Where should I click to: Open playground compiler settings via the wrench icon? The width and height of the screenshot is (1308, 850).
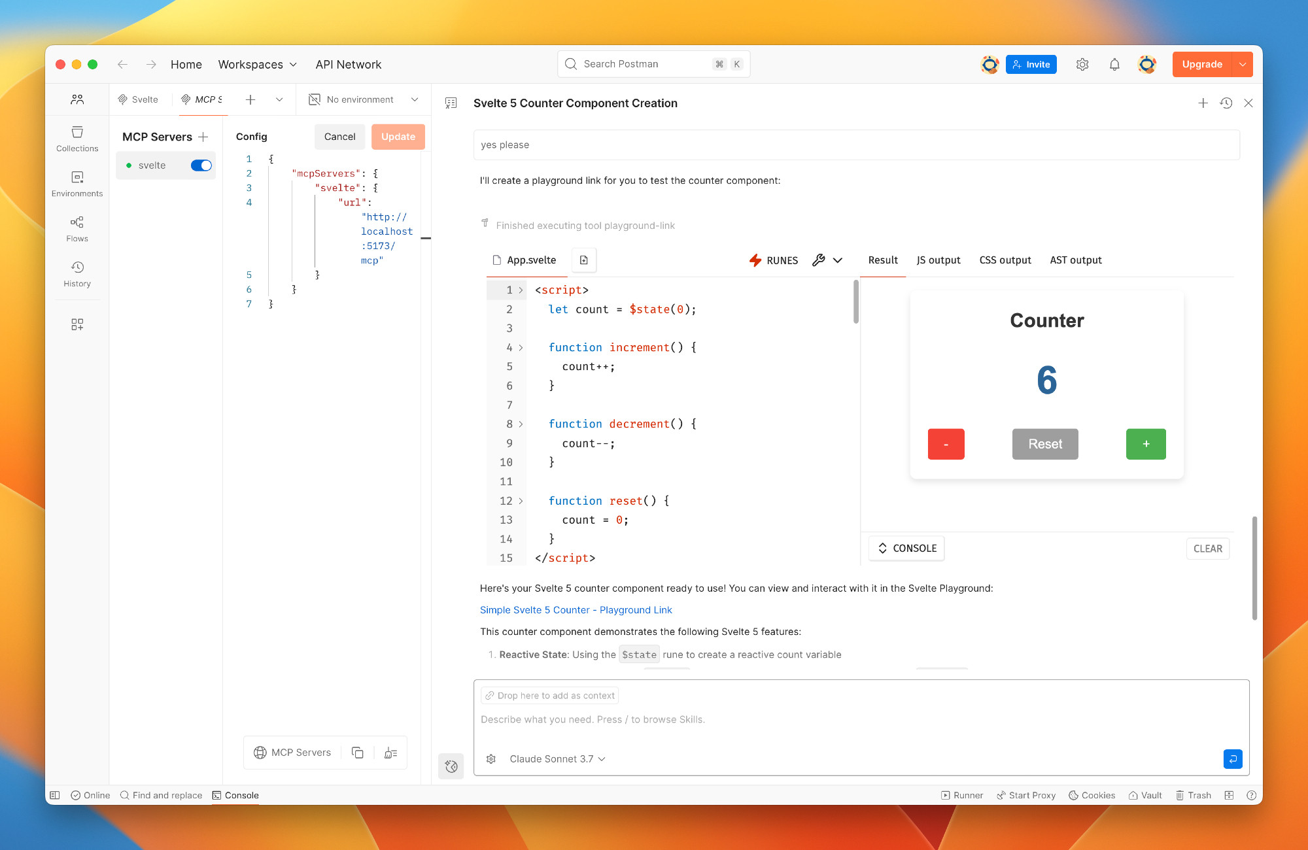click(818, 260)
